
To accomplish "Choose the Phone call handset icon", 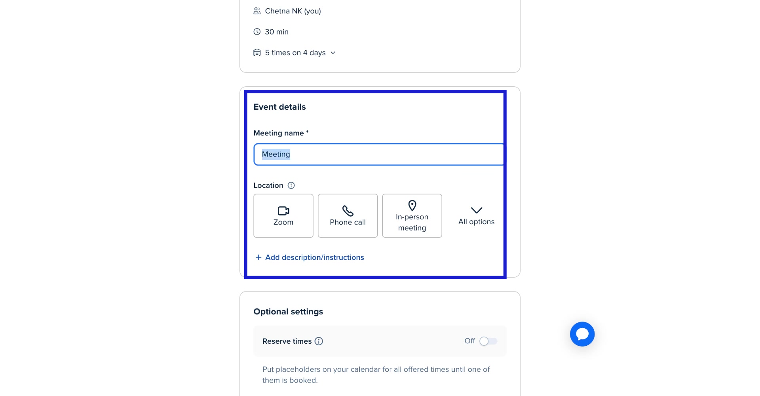I will point(348,211).
